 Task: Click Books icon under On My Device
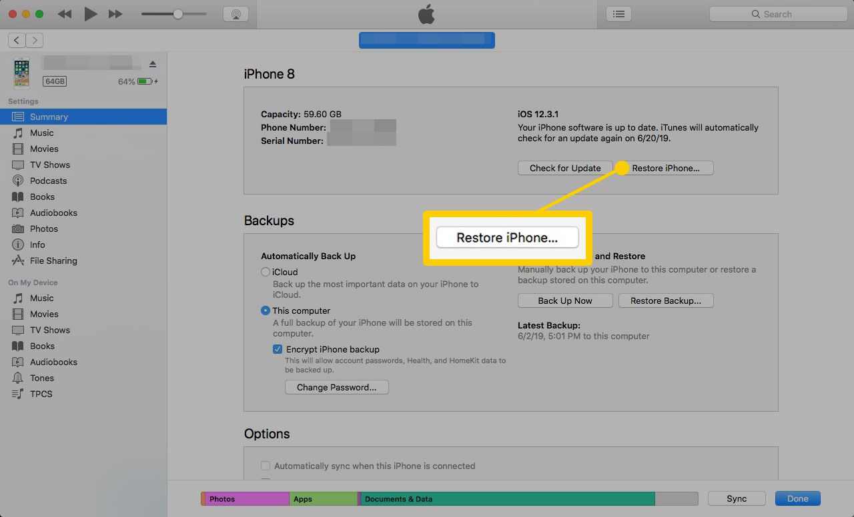tap(18, 346)
